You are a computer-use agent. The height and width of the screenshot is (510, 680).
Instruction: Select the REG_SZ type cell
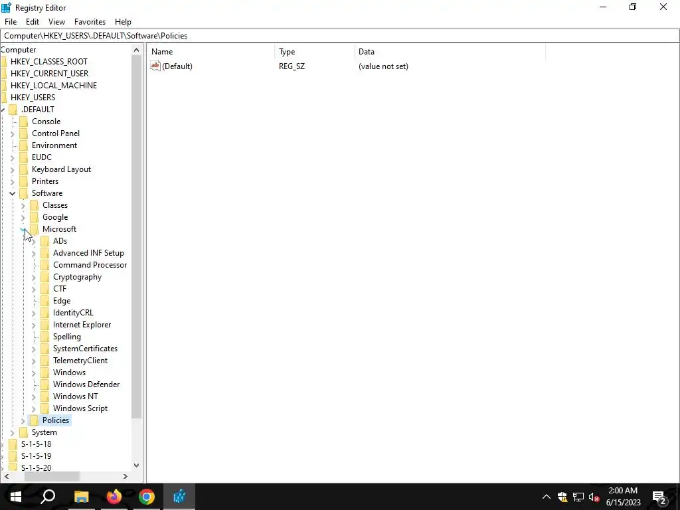pyautogui.click(x=292, y=66)
